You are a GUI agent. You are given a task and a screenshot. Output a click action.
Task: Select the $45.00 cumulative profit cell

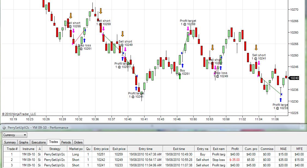pos(251,165)
